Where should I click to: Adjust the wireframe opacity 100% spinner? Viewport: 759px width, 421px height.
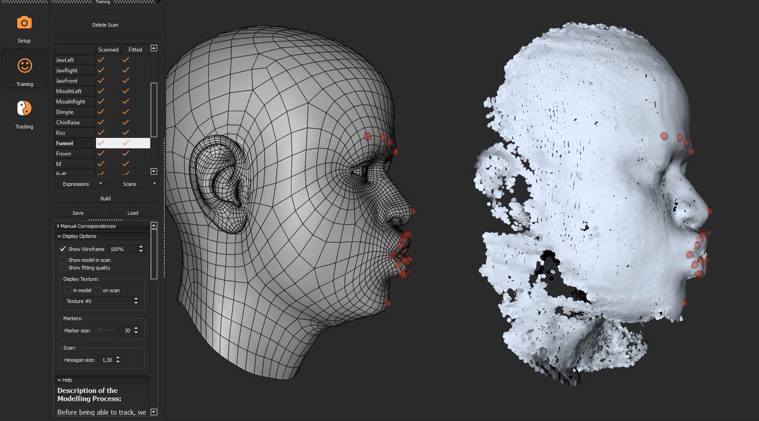126,249
